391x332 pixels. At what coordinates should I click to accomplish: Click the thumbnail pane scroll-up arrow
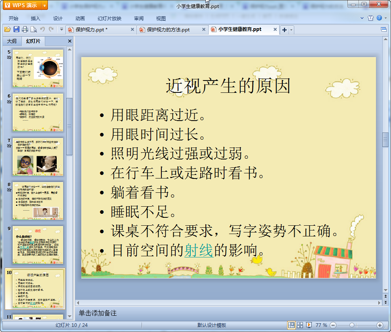(x=69, y=50)
